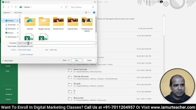The height and width of the screenshot is (110, 196).
Task: Select the second Excel file icon
Action: pos(43,37)
